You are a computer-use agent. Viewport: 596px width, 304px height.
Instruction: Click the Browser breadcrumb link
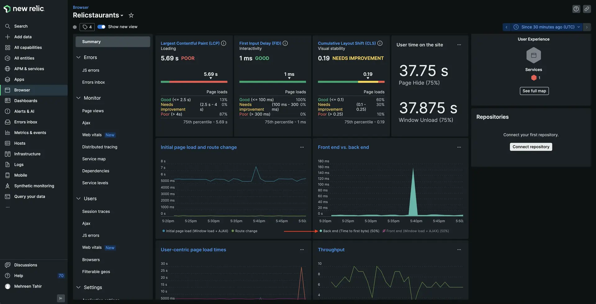click(81, 7)
